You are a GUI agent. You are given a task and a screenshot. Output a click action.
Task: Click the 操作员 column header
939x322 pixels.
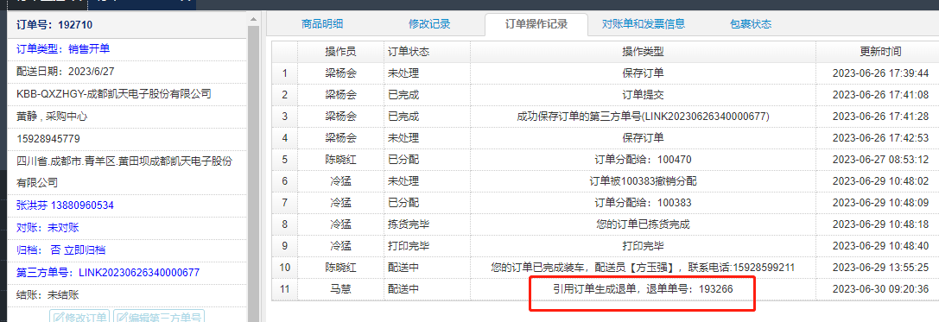click(x=340, y=52)
